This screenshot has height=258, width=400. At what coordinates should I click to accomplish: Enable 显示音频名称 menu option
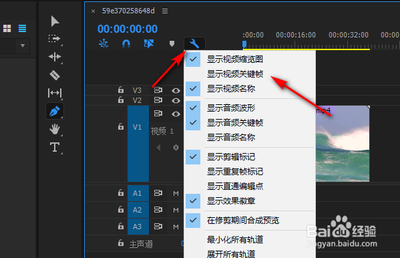pos(250,138)
